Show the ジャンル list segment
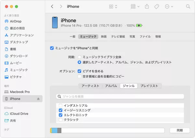This screenshot has width=195, height=138. pos(129,86)
